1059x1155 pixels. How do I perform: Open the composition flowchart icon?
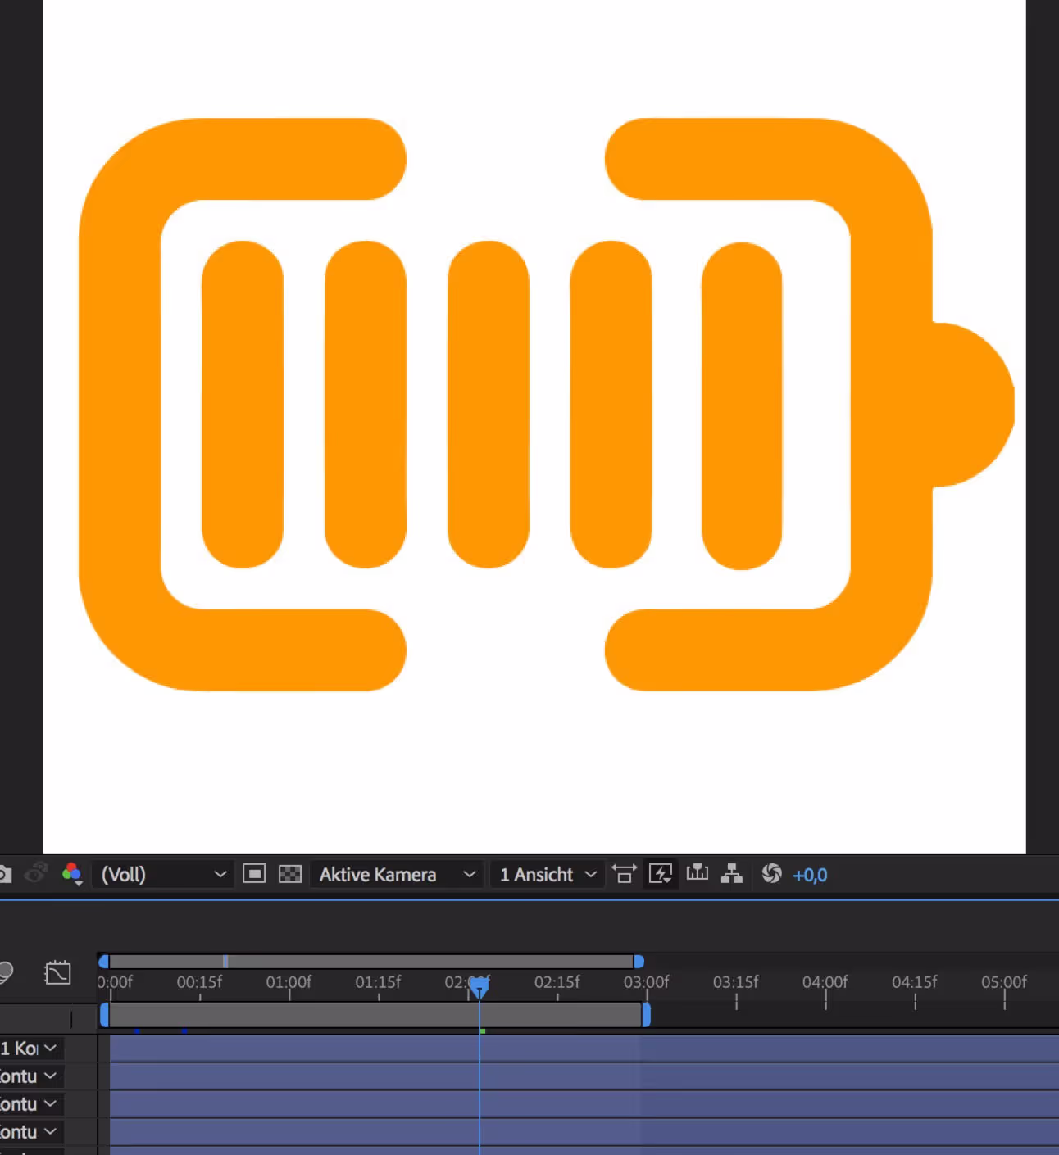tap(732, 874)
